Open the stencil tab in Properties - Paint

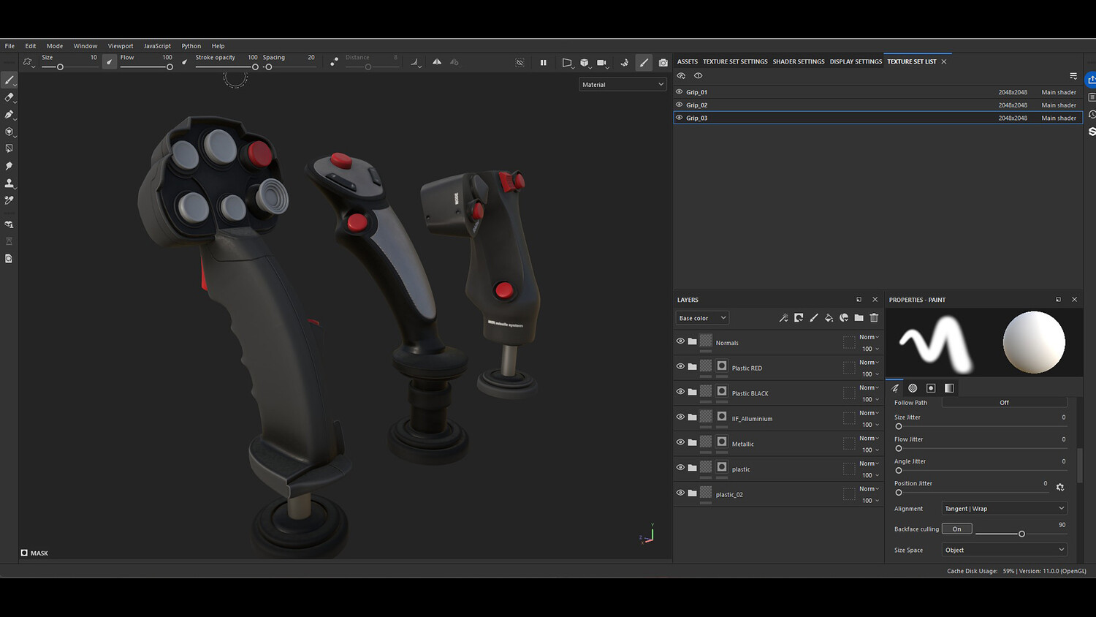click(x=931, y=388)
